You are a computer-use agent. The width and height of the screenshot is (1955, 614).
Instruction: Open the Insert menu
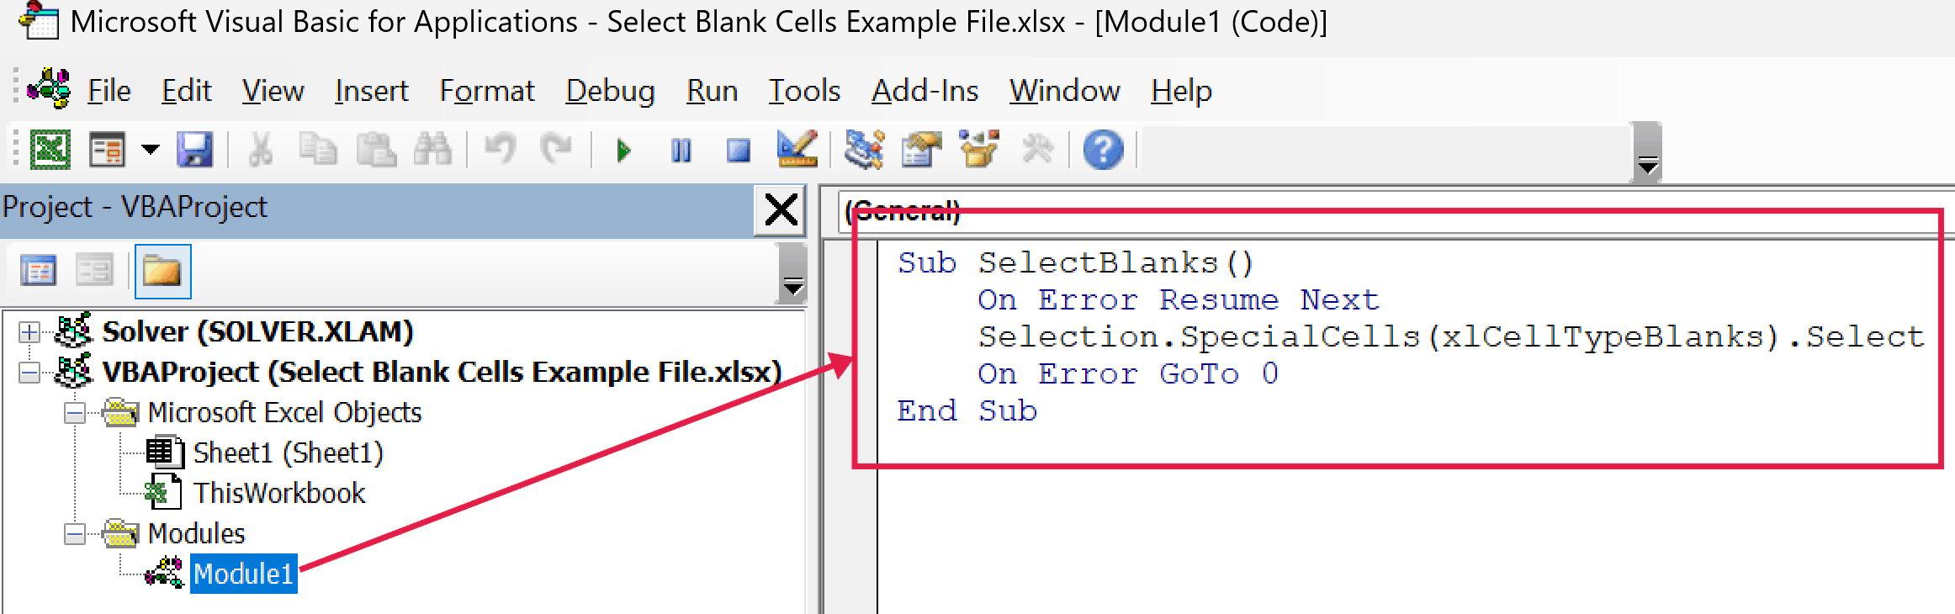pyautogui.click(x=371, y=91)
